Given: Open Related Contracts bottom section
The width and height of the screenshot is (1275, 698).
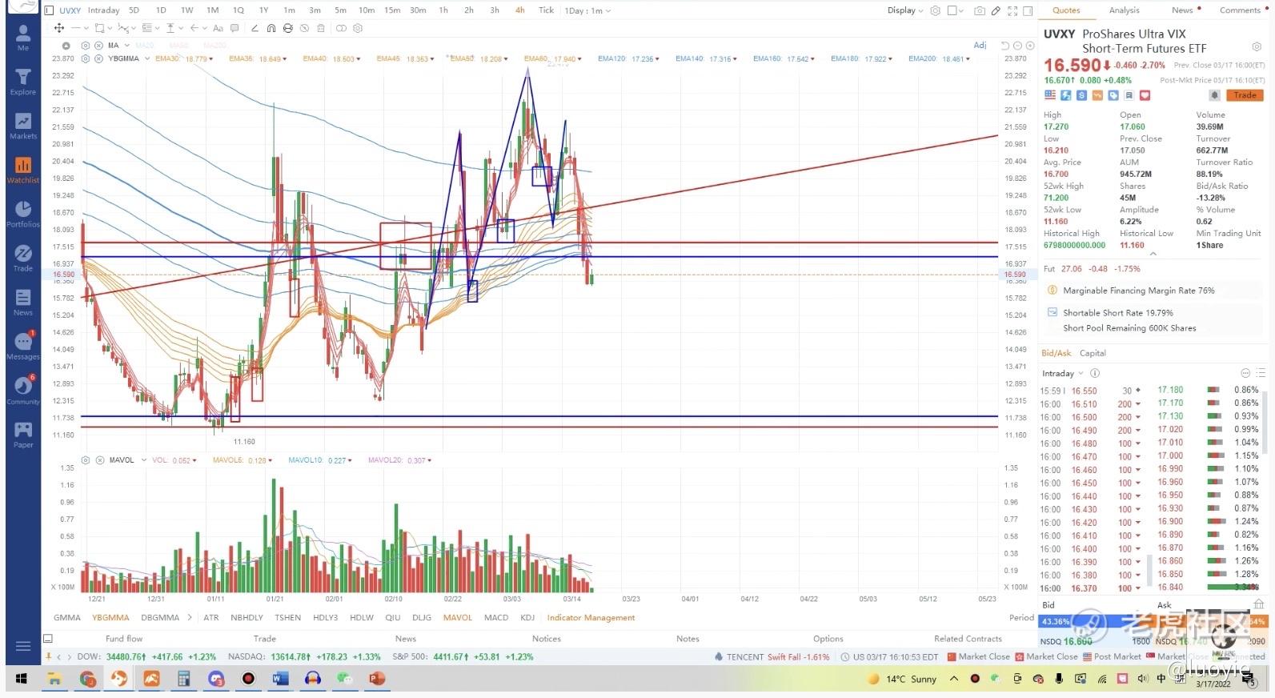Looking at the screenshot, I should pyautogui.click(x=968, y=639).
